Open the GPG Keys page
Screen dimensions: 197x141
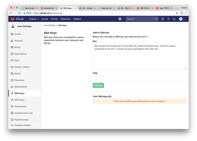click(19, 100)
